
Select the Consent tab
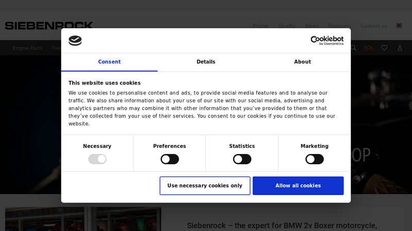click(x=109, y=62)
